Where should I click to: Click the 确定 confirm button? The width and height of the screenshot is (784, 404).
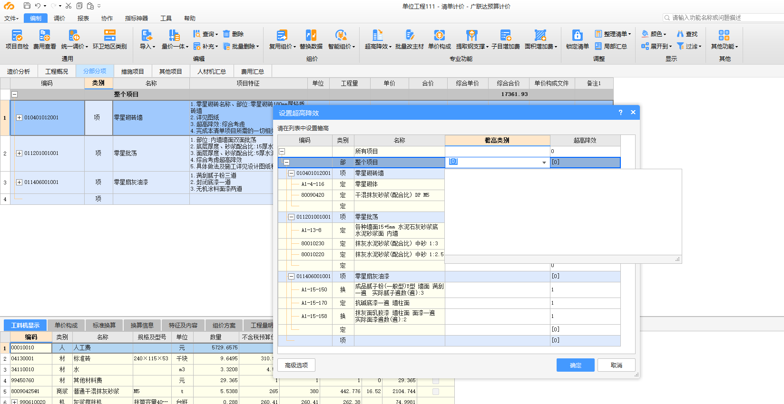(576, 365)
